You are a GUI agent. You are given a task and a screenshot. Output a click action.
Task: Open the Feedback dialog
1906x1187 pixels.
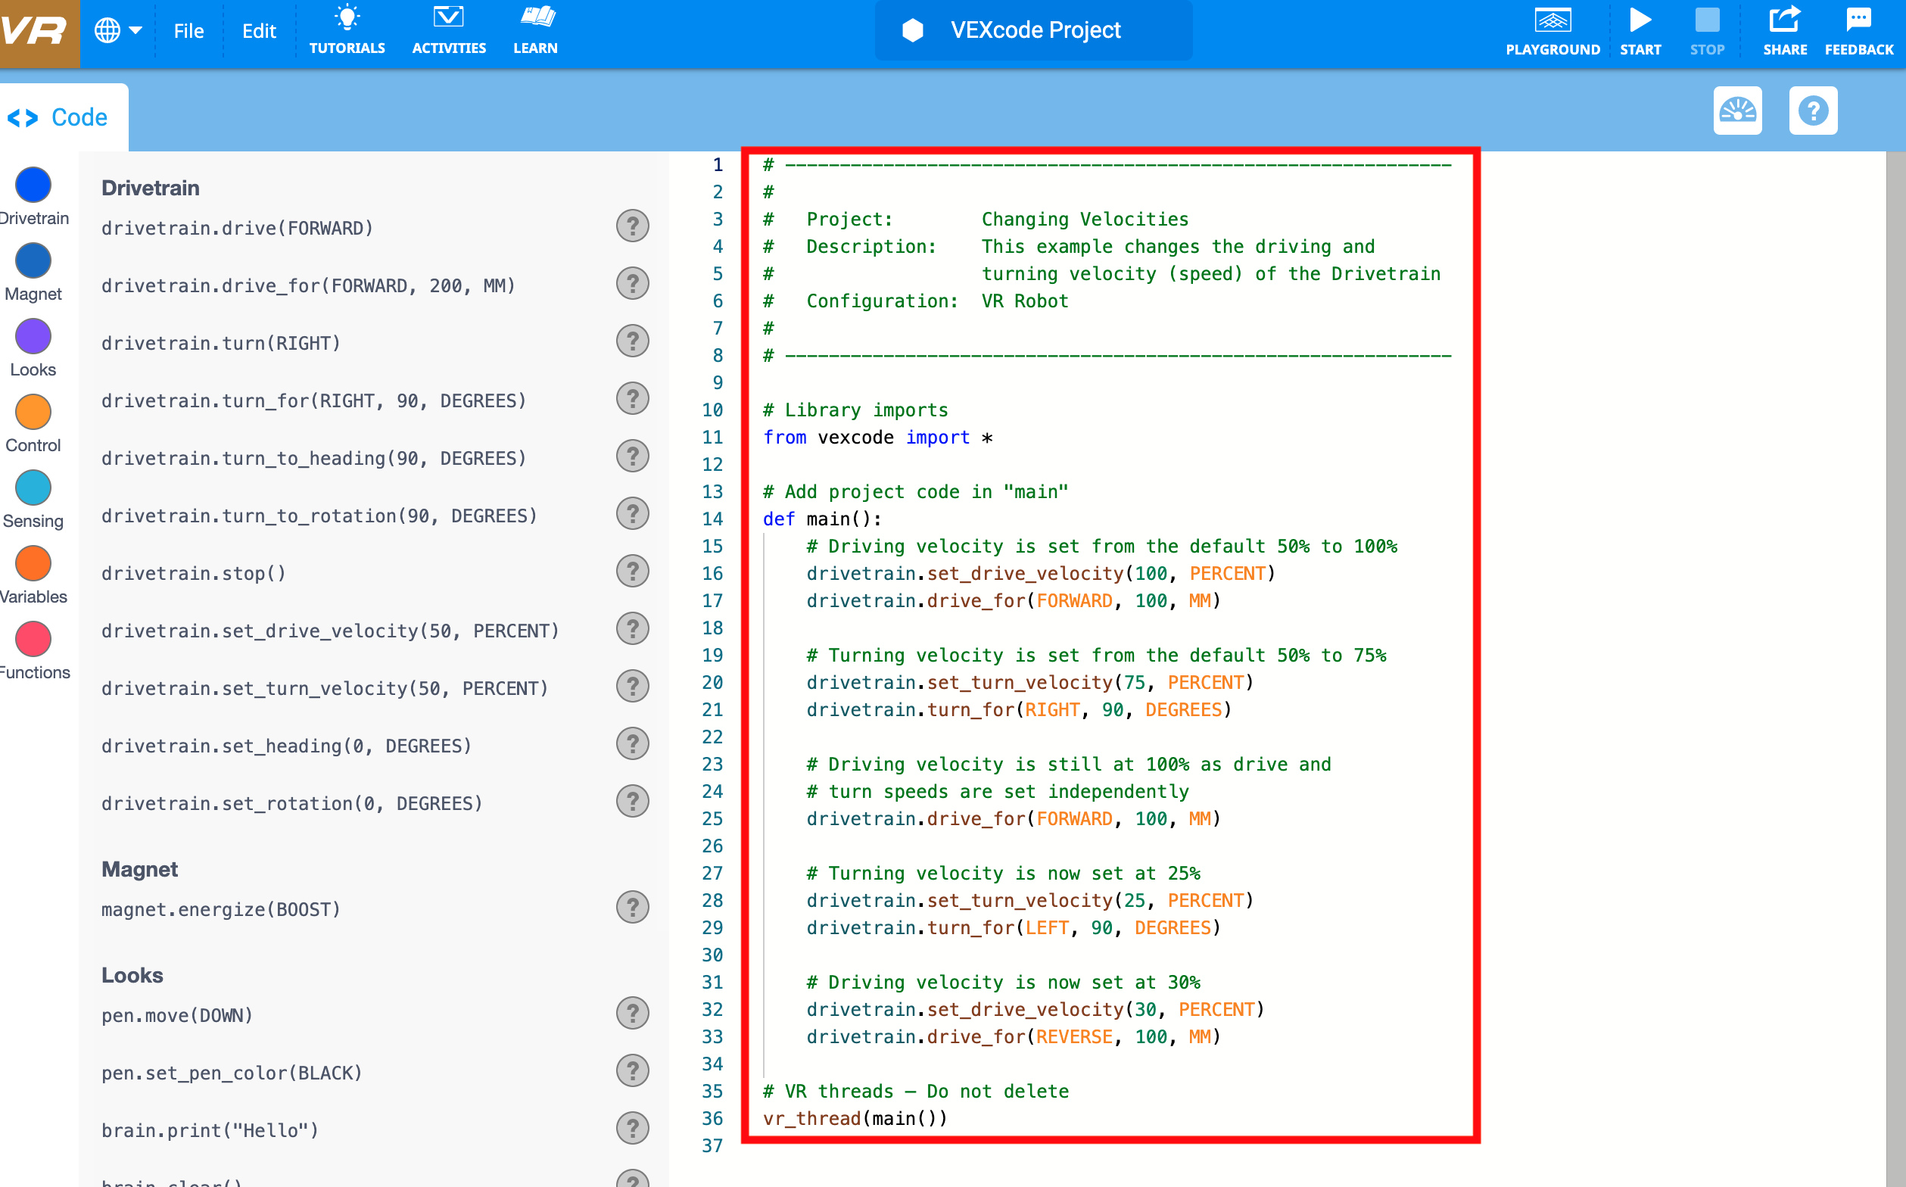1858,30
